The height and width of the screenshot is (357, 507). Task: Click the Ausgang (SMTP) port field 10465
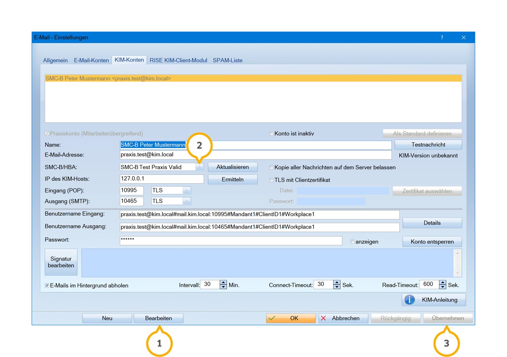coord(132,201)
